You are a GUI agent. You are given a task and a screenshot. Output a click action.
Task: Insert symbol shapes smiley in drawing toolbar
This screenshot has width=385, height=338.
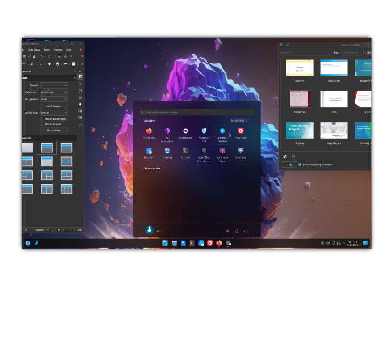[x=58, y=64]
